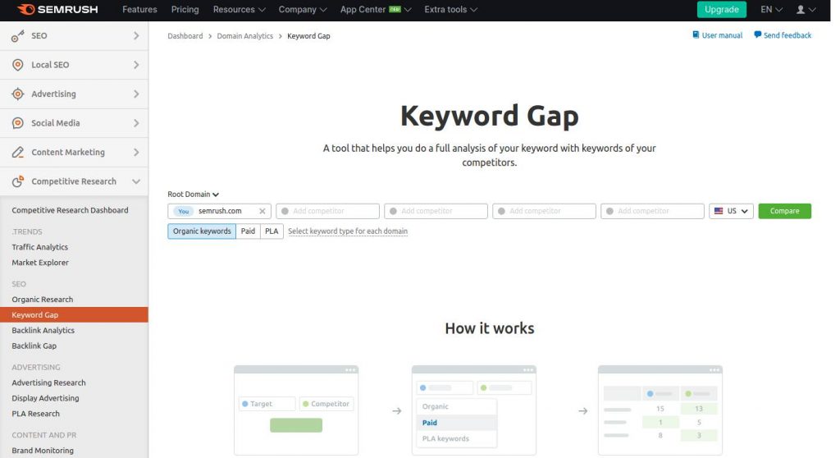The image size is (840, 458).
Task: Open Display Advertising in sidebar
Action: tap(45, 398)
